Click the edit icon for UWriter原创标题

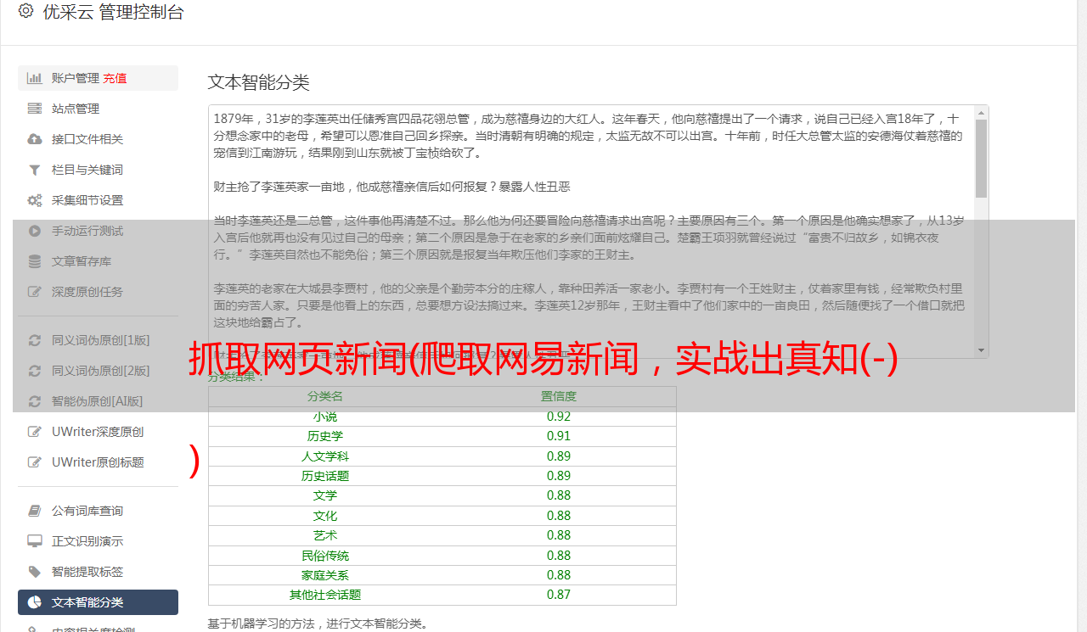pyautogui.click(x=35, y=462)
